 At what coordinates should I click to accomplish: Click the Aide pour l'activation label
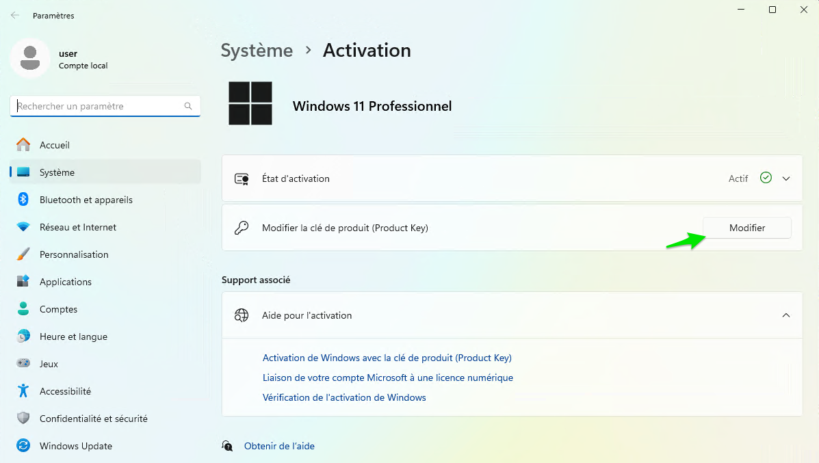pyautogui.click(x=307, y=315)
